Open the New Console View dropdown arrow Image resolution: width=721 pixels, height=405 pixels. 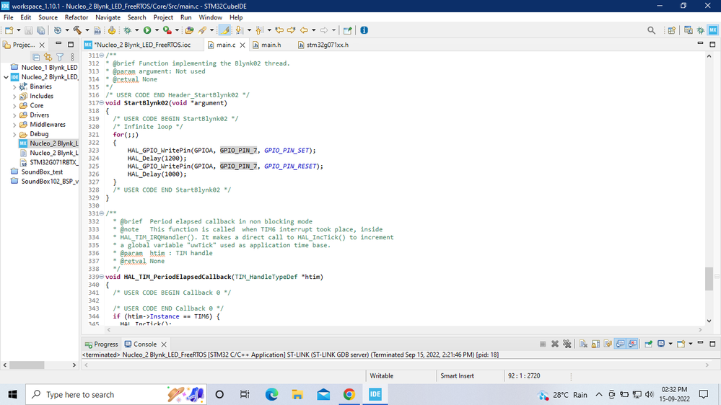691,344
